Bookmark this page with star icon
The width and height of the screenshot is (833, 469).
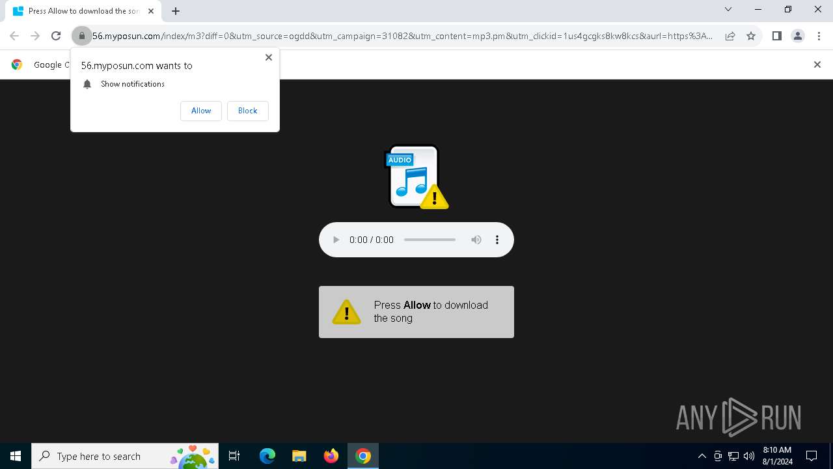751,36
